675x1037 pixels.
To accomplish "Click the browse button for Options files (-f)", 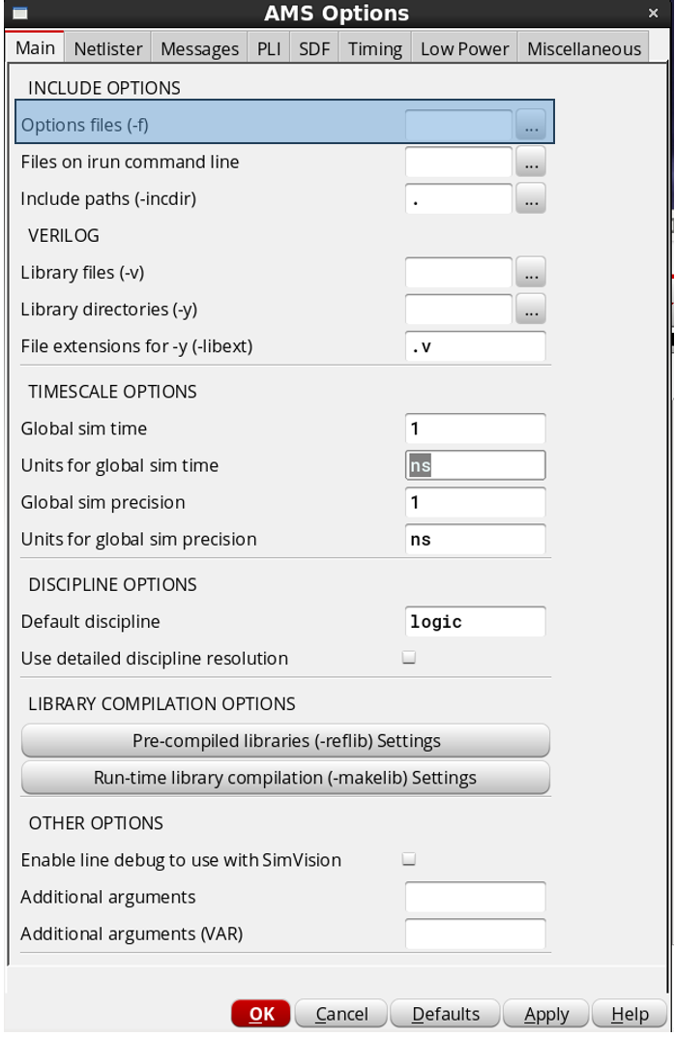I will pos(531,125).
